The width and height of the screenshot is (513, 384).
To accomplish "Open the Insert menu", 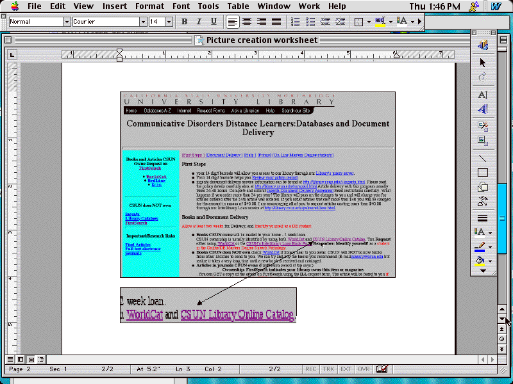I will [115, 6].
